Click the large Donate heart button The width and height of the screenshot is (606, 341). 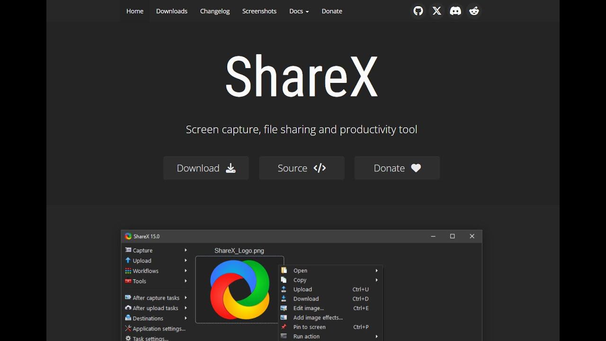[397, 168]
